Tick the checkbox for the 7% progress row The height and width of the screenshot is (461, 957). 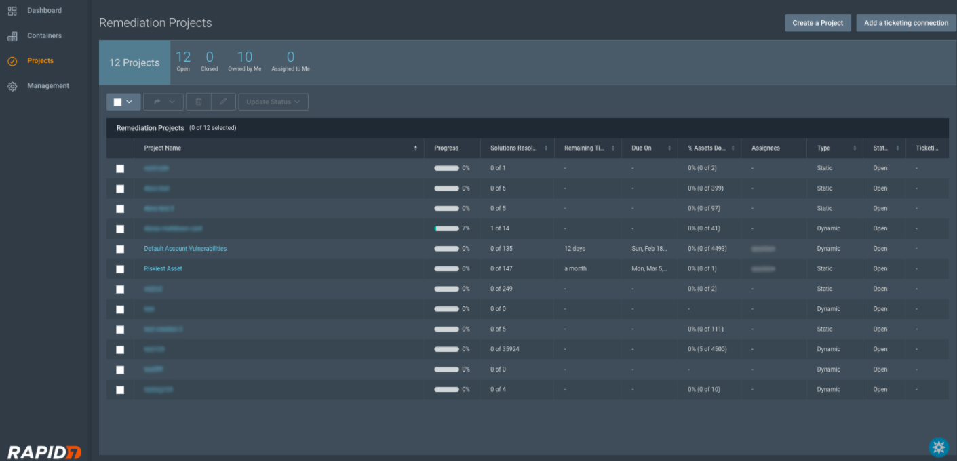[120, 228]
